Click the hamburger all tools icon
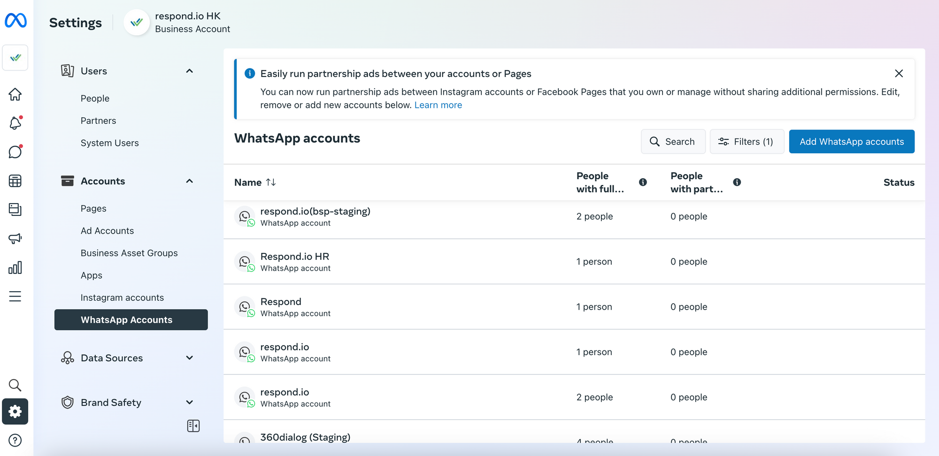Viewport: 939px width, 456px height. (15, 296)
